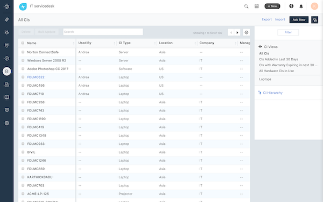Click the FDLMC710 name cell

[36, 94]
